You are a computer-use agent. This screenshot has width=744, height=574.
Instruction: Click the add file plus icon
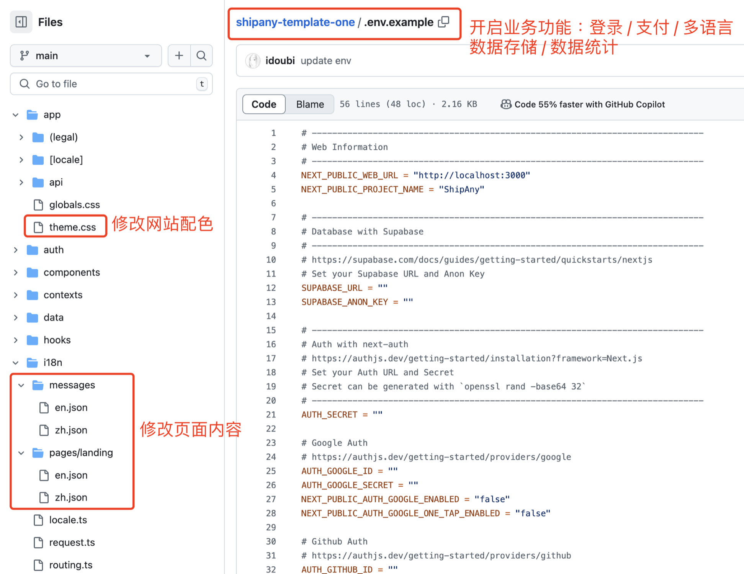(x=179, y=56)
